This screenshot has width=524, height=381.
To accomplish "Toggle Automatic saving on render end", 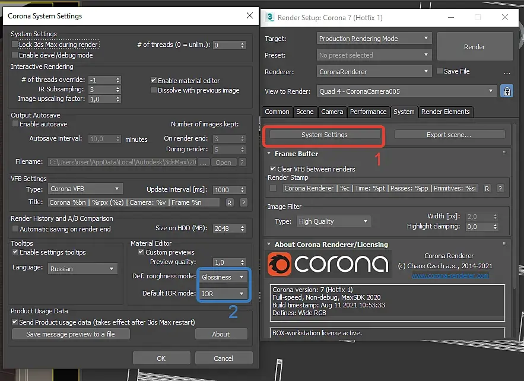I will (x=15, y=228).
